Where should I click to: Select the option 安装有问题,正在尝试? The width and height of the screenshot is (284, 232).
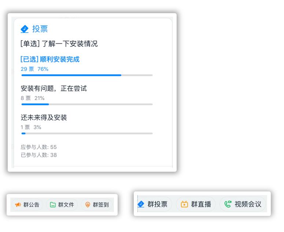54,88
